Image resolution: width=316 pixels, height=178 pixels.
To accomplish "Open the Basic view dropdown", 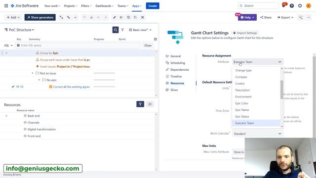I will point(140,30).
